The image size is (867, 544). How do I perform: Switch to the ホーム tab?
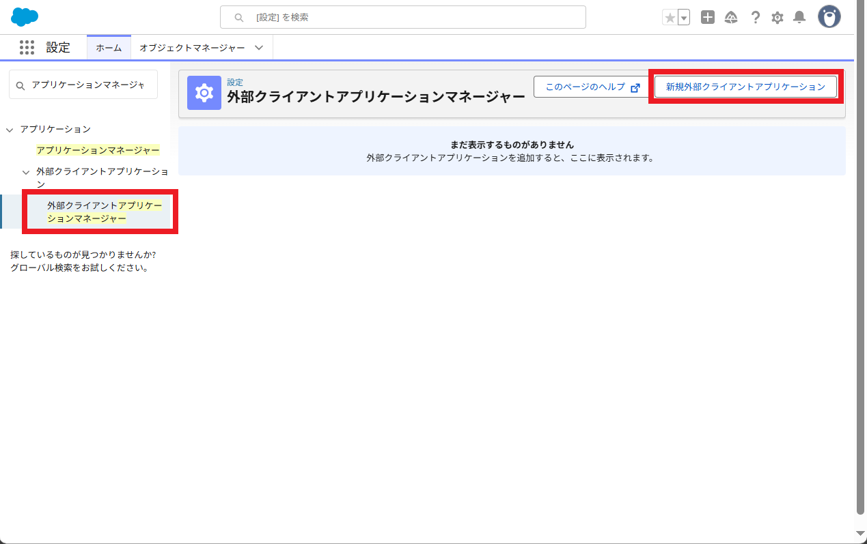pos(109,48)
